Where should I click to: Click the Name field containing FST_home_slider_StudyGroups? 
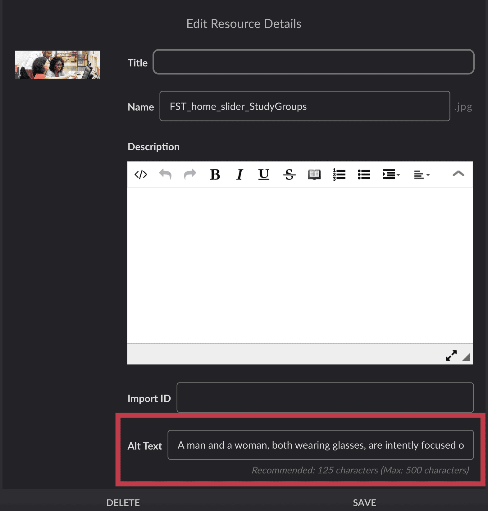(x=305, y=106)
